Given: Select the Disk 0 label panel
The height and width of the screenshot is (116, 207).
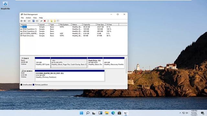Looking at the screenshot, I should pos(27,63).
